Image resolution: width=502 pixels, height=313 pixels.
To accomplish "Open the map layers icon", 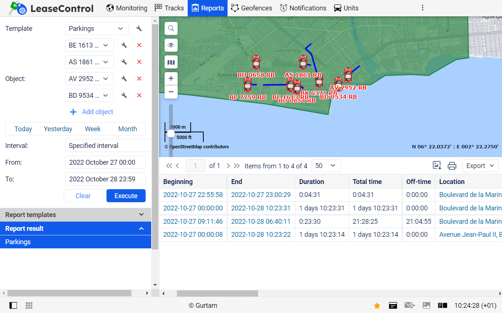I will point(171,62).
